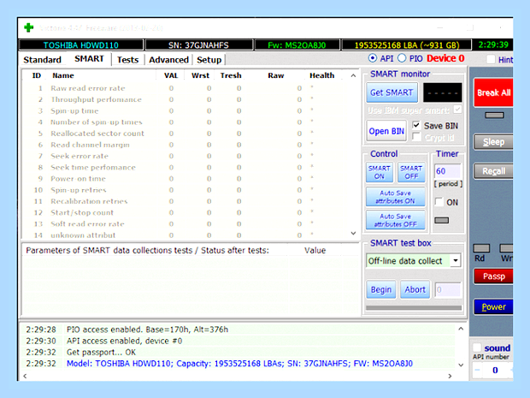
Task: Click the 1953525168 LBA capacity field
Action: tap(407, 45)
